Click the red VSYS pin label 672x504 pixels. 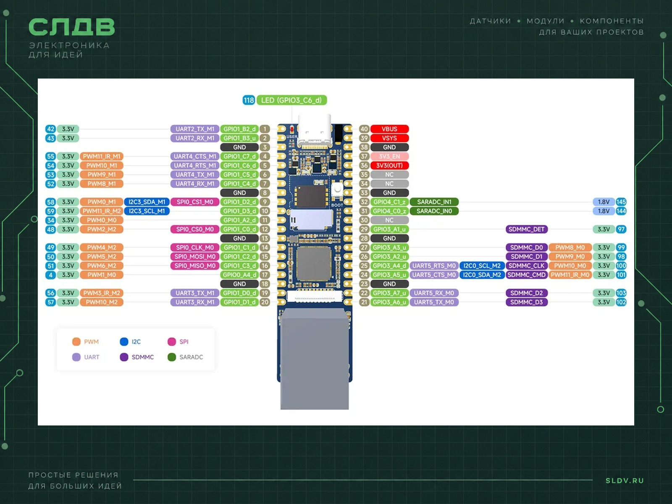[x=389, y=138]
